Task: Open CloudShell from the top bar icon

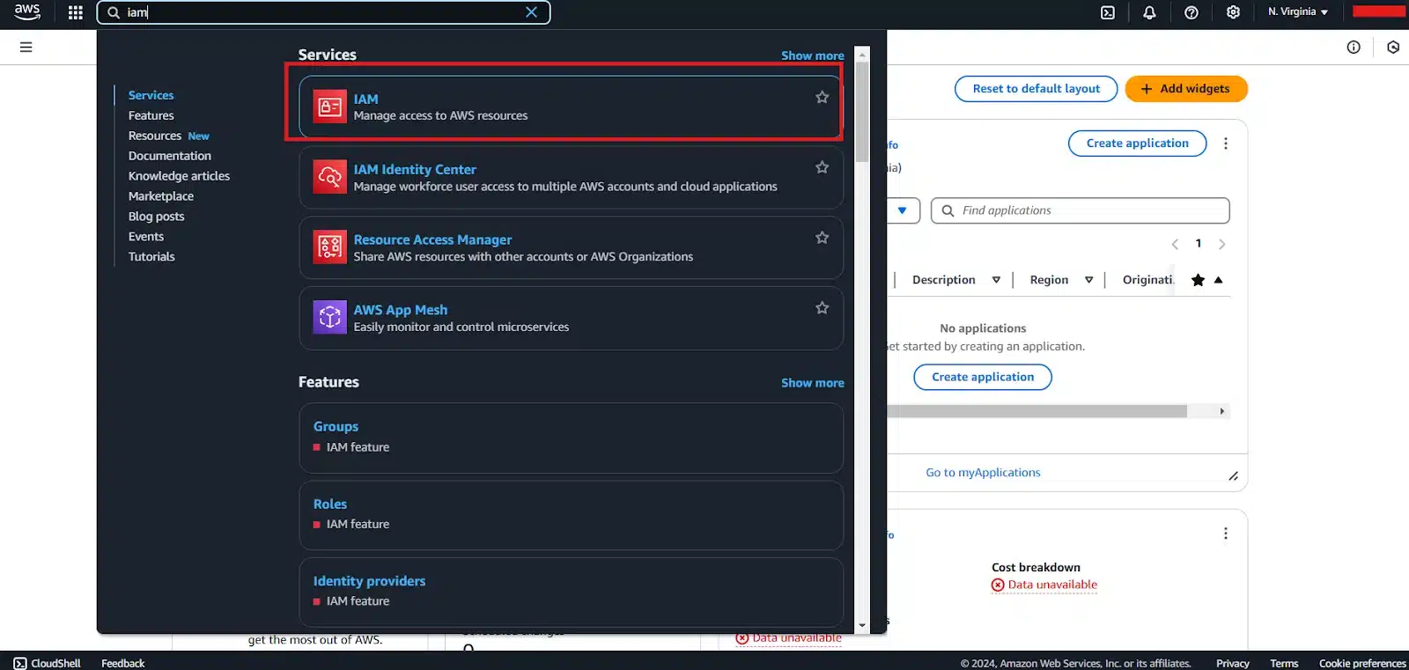Action: click(1108, 12)
